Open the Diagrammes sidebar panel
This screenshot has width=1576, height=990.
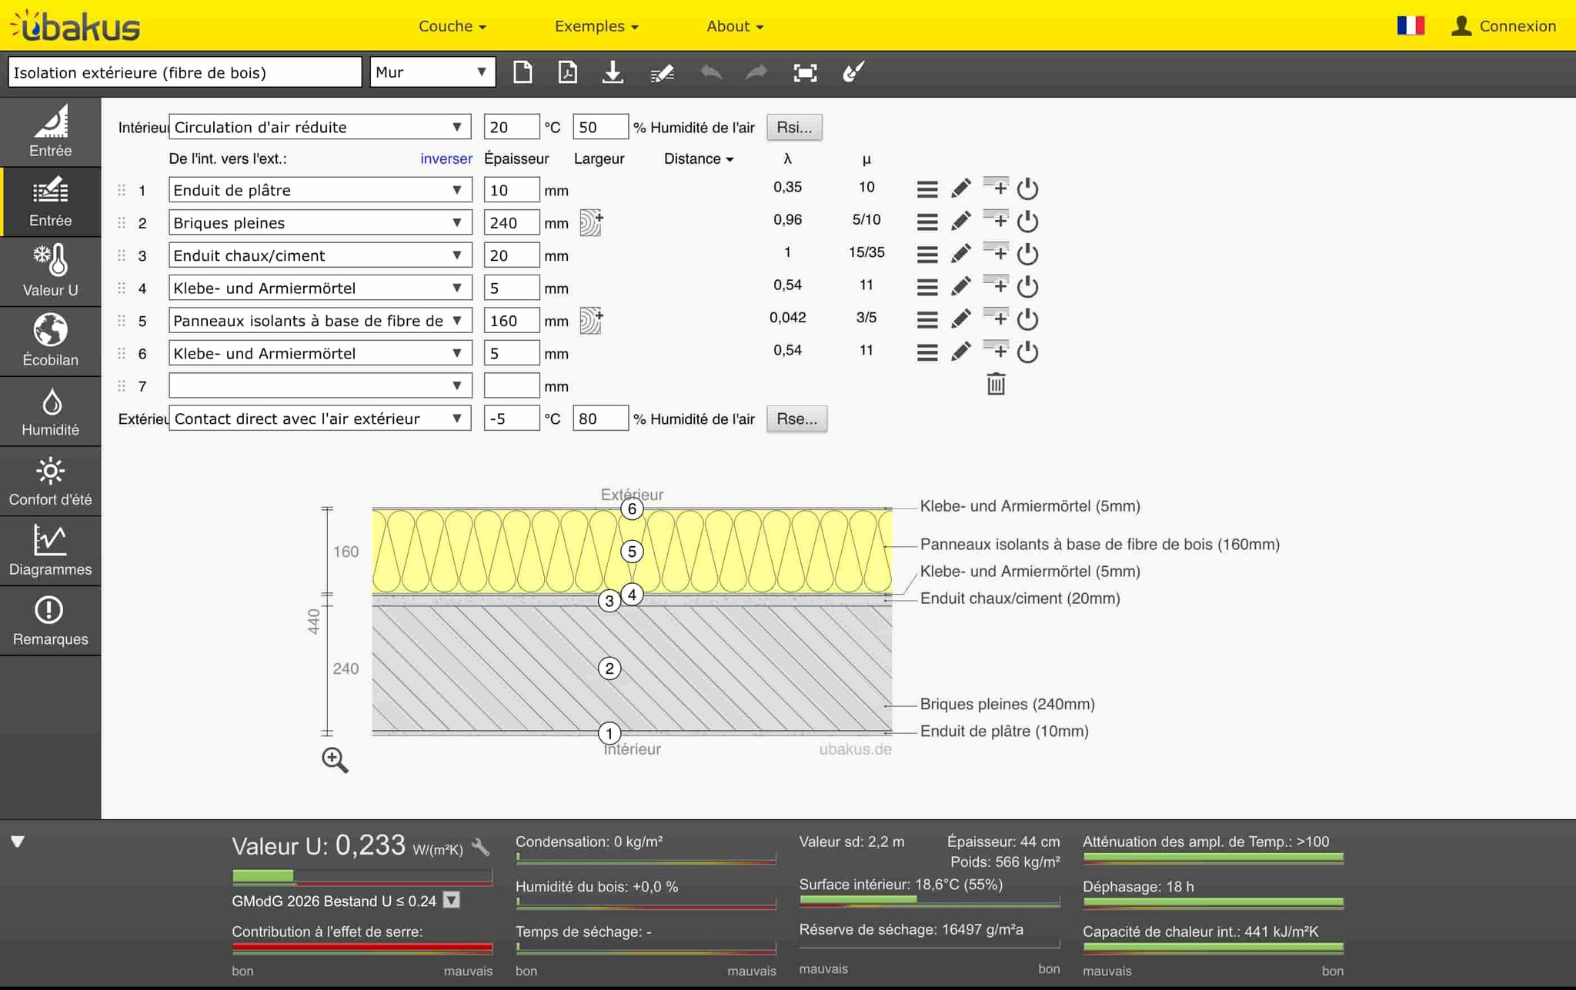tap(50, 552)
